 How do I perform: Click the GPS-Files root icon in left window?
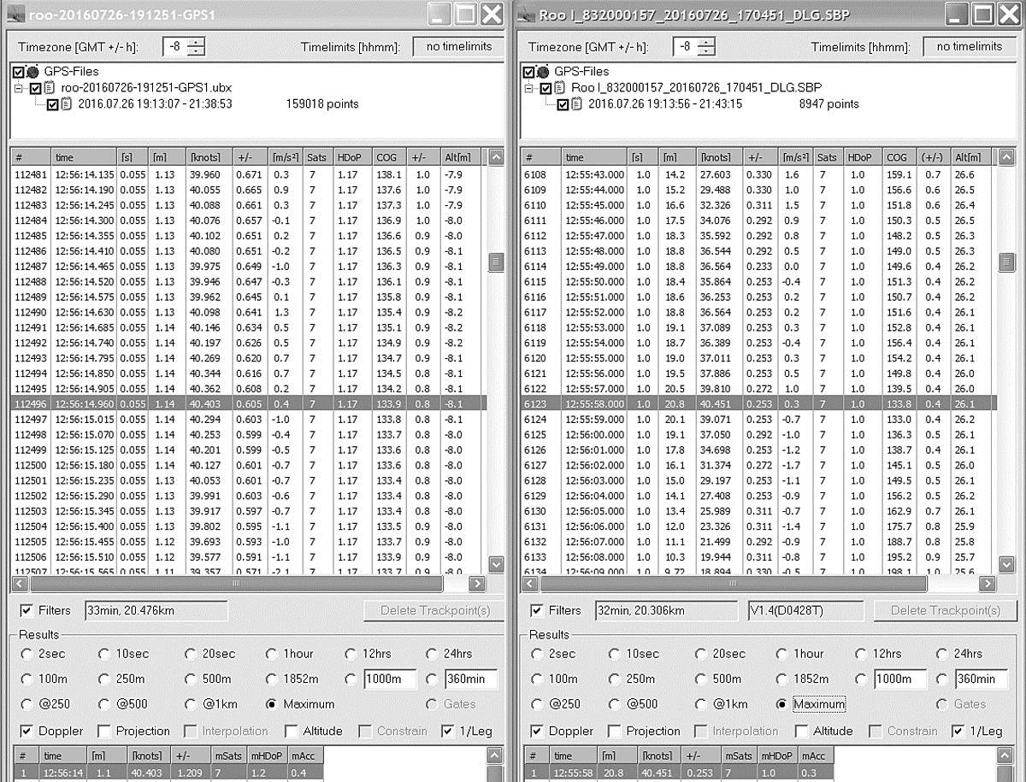tap(33, 72)
